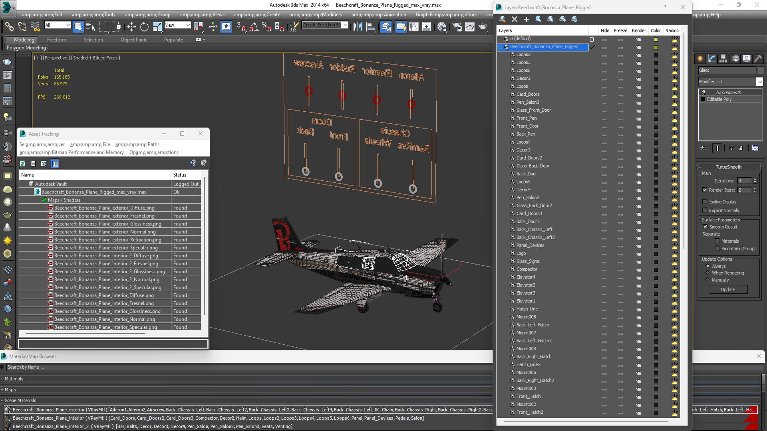The image size is (767, 431).
Task: Select the Scale tool in main toolbar
Action: [x=157, y=26]
